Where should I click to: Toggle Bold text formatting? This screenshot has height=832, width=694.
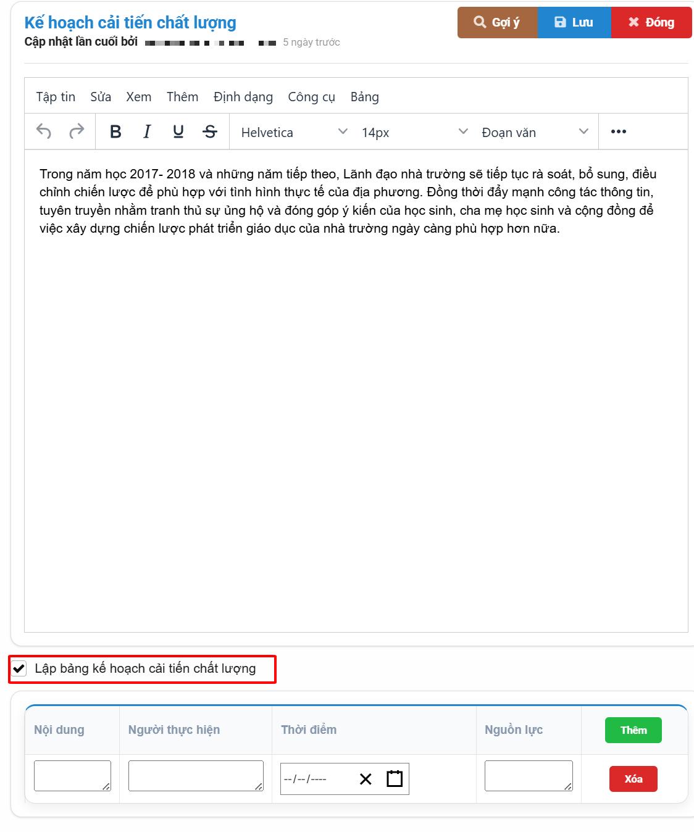tap(115, 131)
